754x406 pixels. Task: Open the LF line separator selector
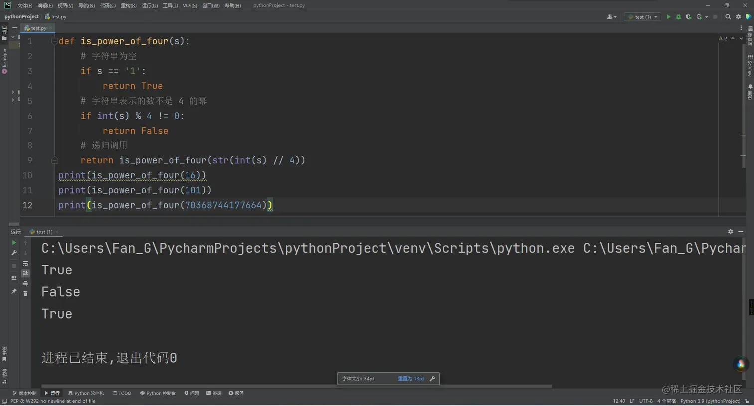(x=632, y=401)
